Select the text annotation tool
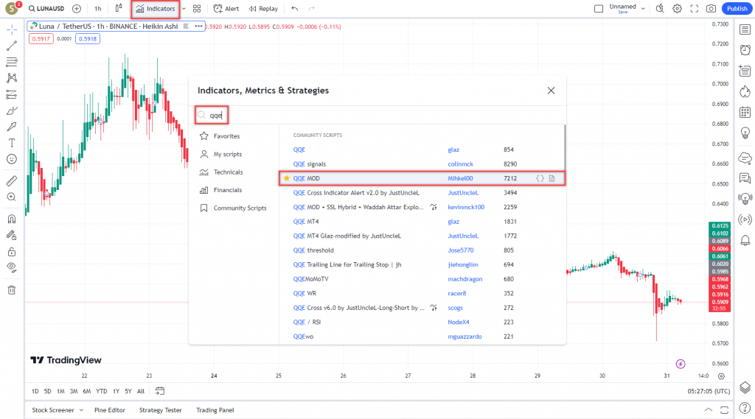Image resolution: width=755 pixels, height=419 pixels. pos(12,143)
